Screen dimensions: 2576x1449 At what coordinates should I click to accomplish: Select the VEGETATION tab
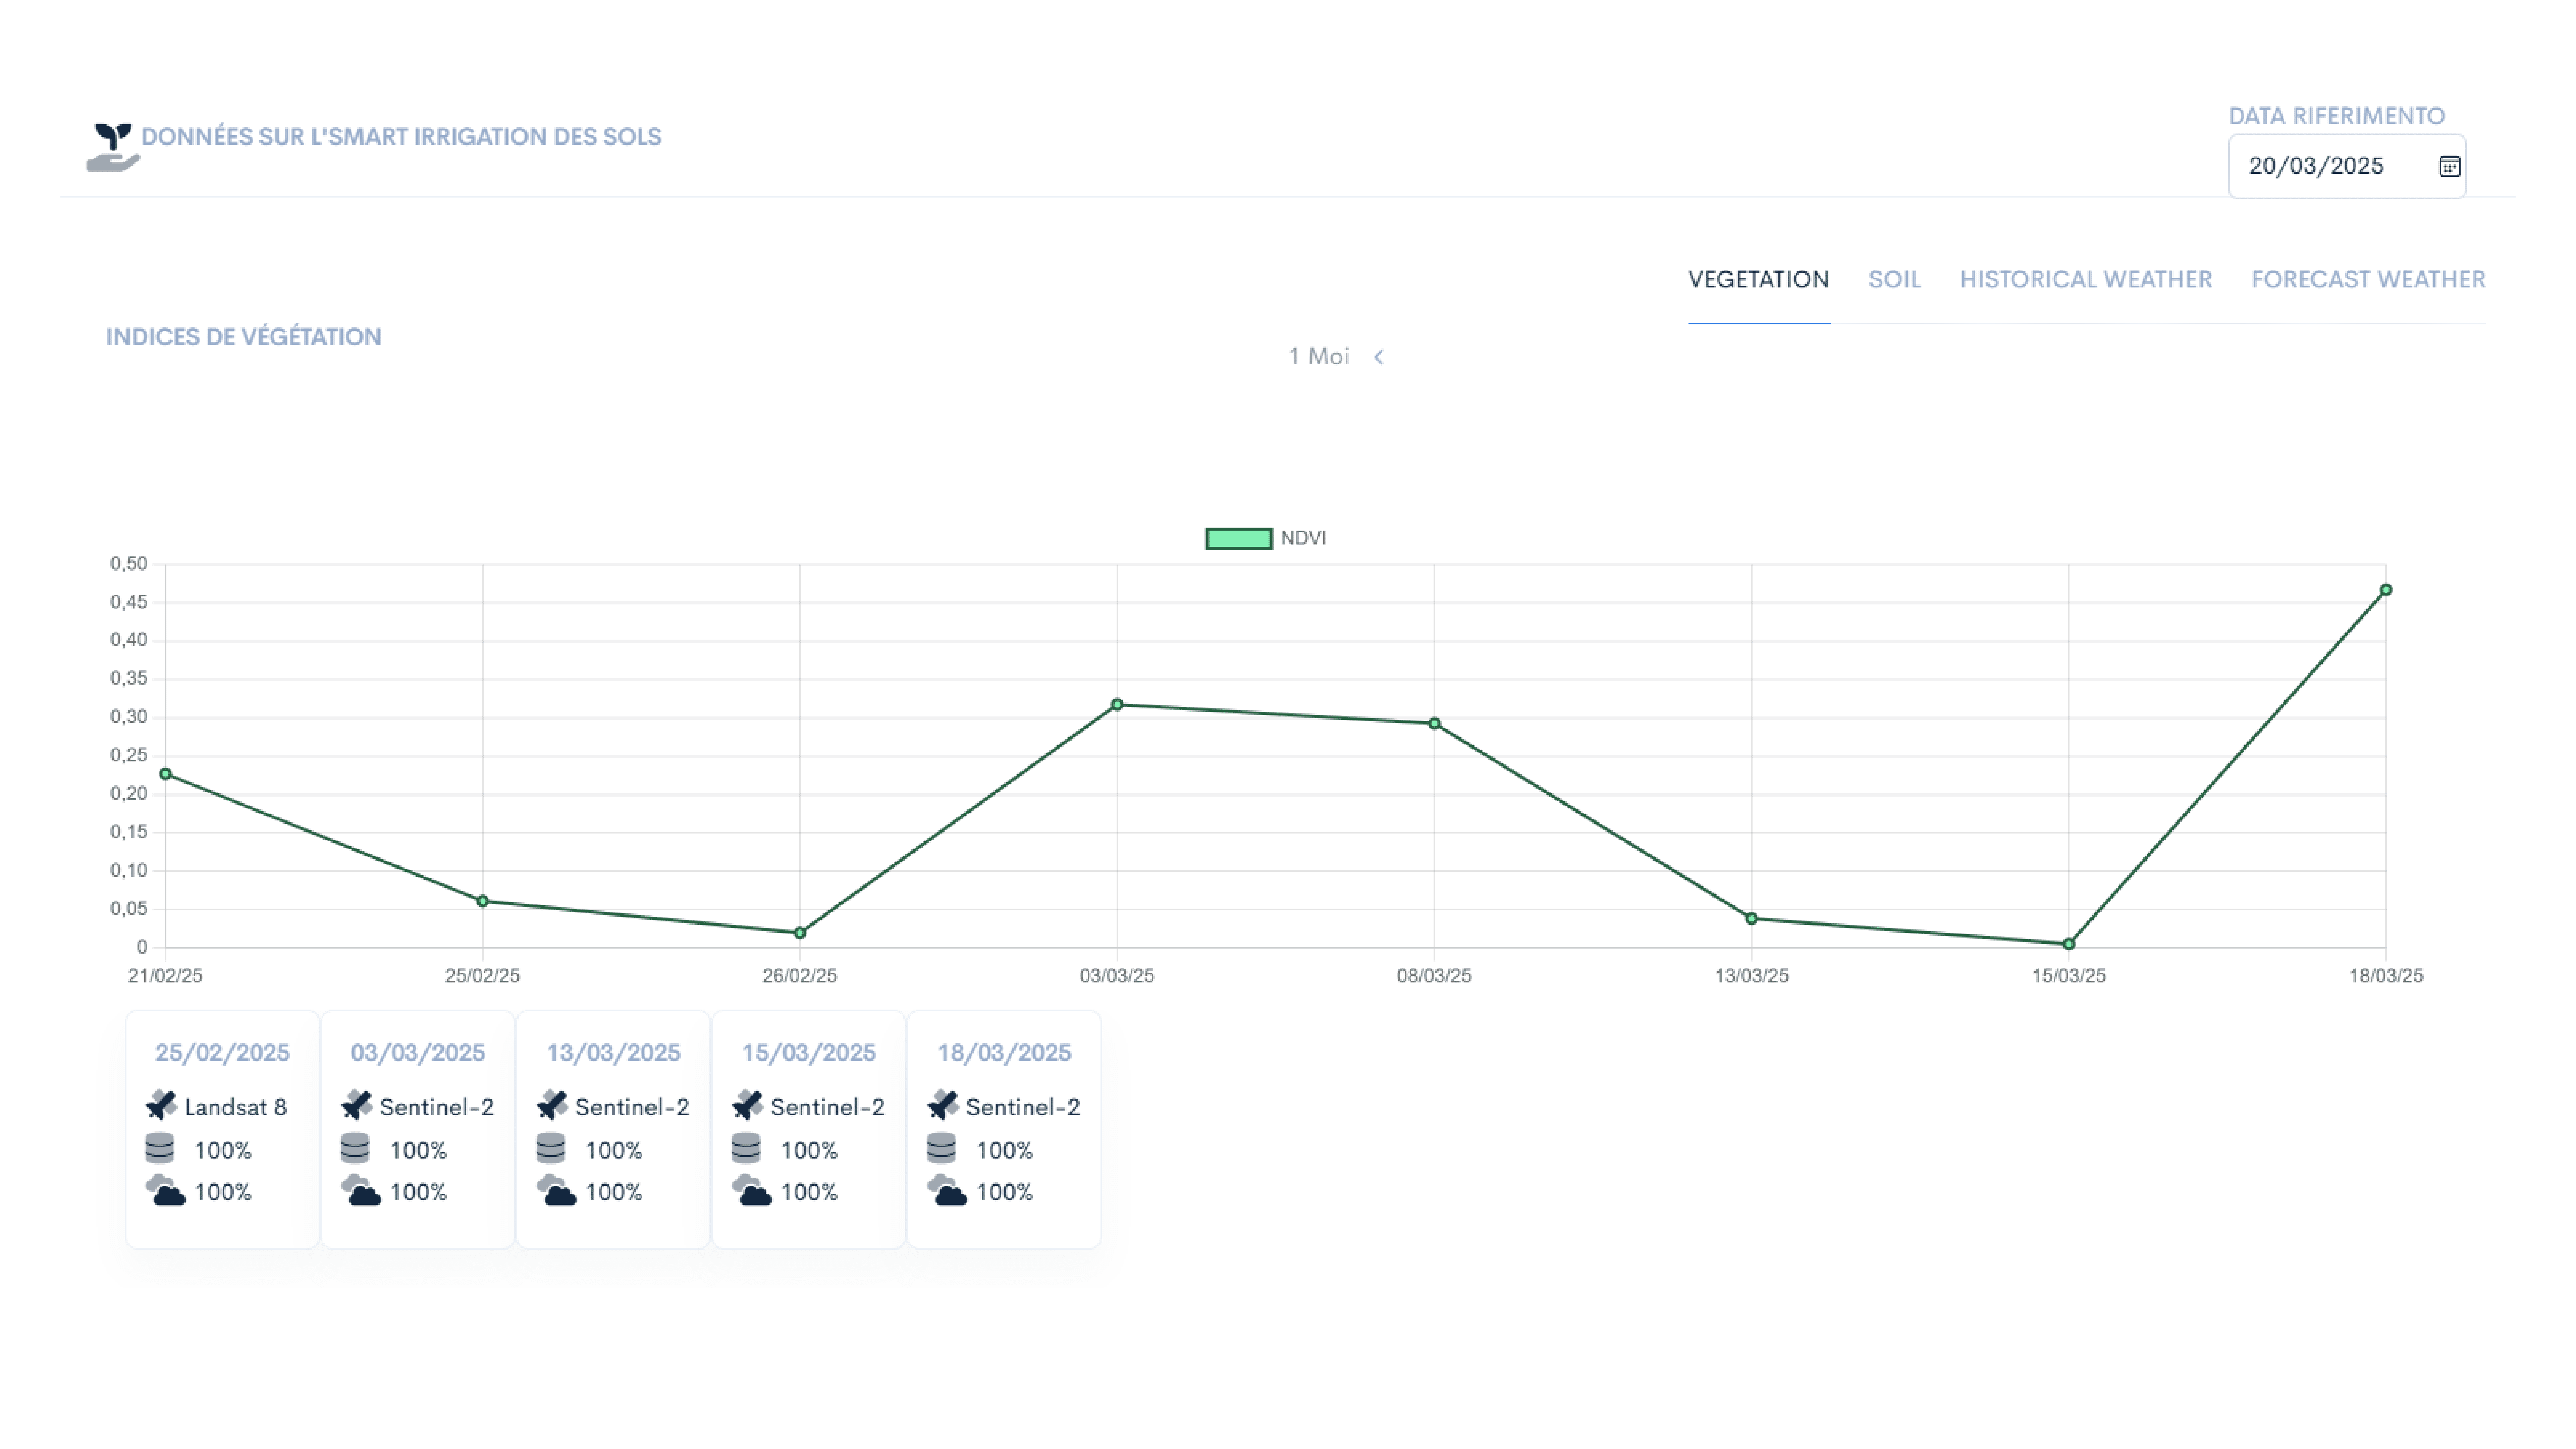(x=1758, y=279)
